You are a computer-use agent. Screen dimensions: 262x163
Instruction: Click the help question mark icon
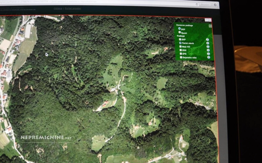tap(206, 20)
